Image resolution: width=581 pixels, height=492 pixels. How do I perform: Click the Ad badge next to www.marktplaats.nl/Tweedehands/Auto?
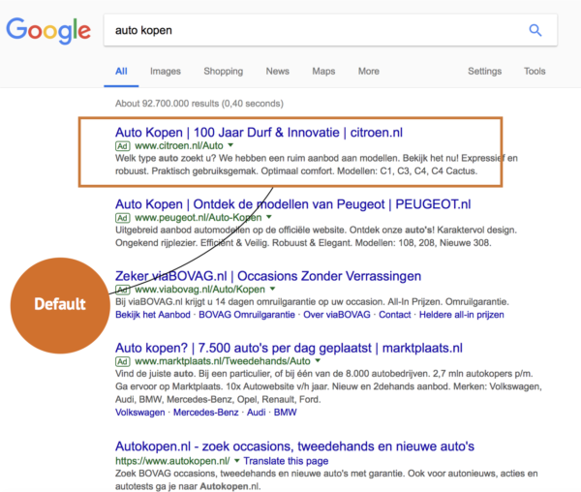(123, 361)
